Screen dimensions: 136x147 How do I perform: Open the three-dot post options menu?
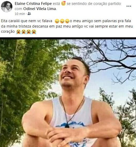click(129, 6)
